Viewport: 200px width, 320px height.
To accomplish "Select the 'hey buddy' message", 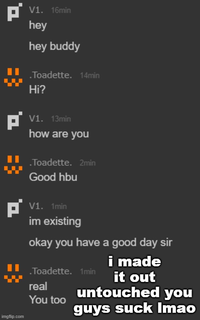I will (54, 47).
